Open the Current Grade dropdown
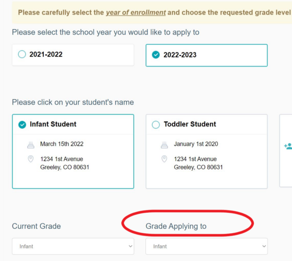This screenshot has height=261, width=292. [x=73, y=246]
